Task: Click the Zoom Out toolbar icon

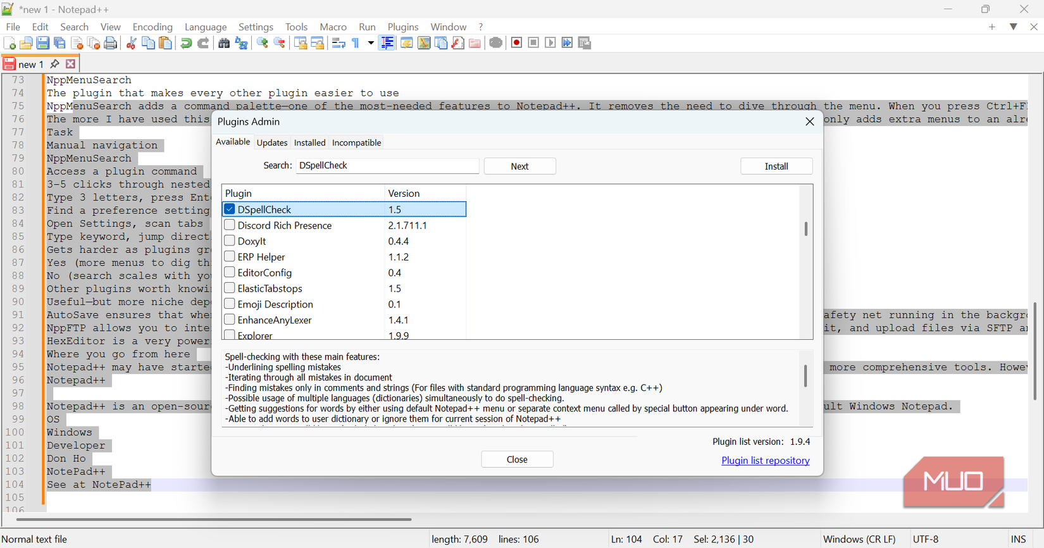Action: coord(279,43)
